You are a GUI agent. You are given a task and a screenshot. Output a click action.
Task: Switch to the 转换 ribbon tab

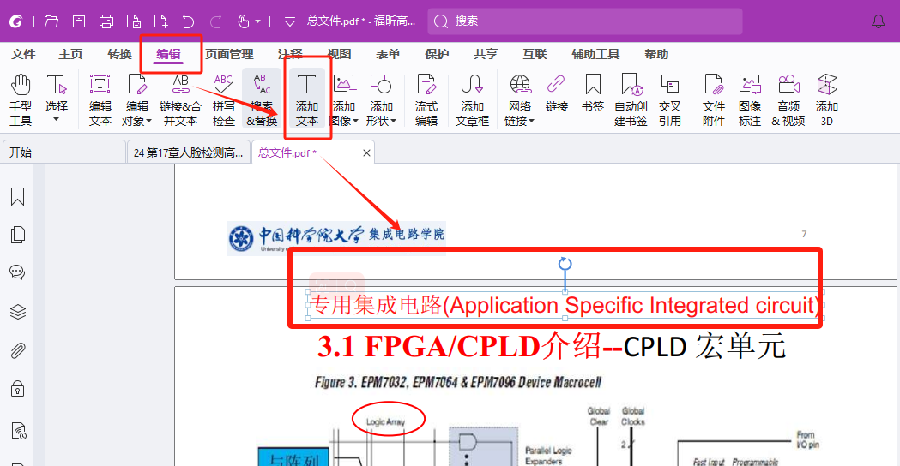[119, 54]
